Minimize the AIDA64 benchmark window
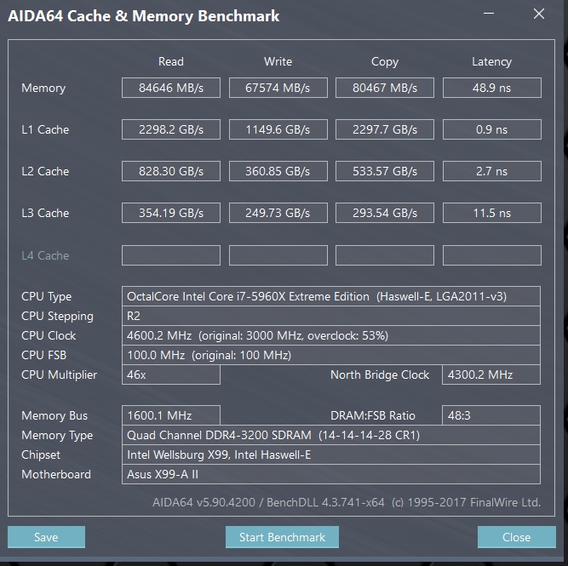Screen dimensions: 568x566 point(489,14)
